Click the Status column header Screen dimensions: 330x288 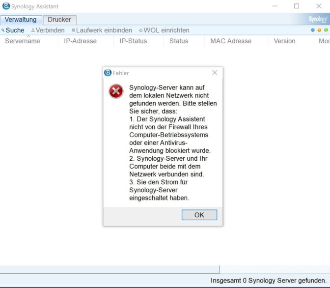179,41
